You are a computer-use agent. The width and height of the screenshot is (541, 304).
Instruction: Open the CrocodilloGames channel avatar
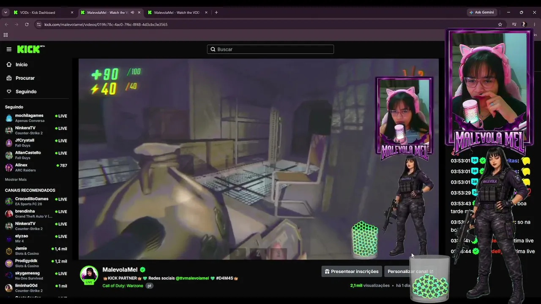coord(9,201)
